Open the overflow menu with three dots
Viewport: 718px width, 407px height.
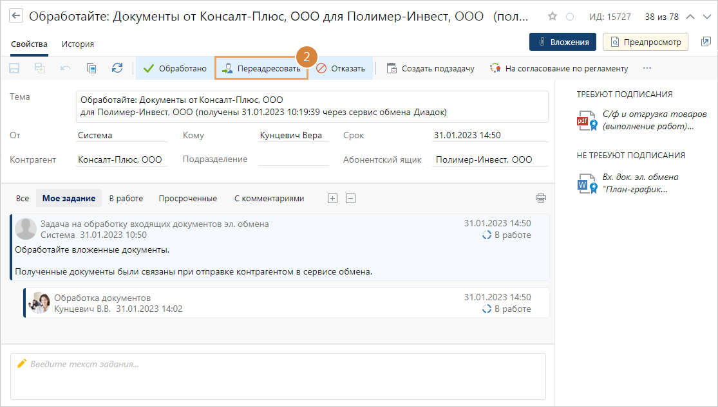[647, 68]
